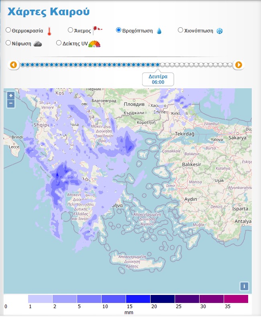The height and width of the screenshot is (317, 261).
Task: Click the thermometer icon next to Θερμοκρασία
Action: point(49,31)
